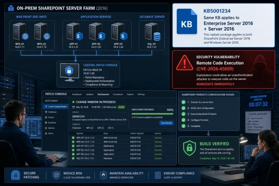Click the calendar icon beside May 10, 2026
Screen dimensions: 279x186
pos(73,107)
